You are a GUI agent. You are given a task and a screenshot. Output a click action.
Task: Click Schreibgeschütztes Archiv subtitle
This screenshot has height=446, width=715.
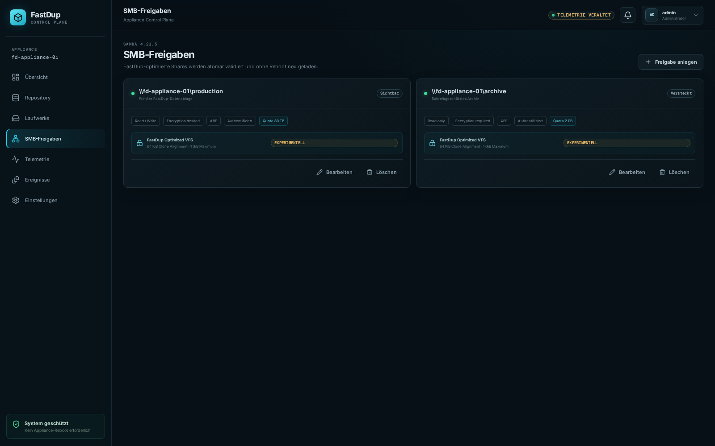pyautogui.click(x=455, y=99)
